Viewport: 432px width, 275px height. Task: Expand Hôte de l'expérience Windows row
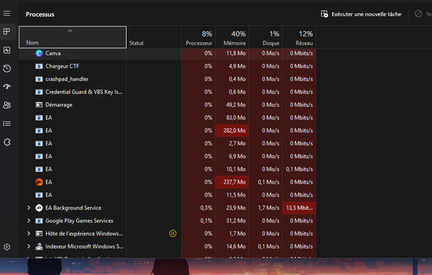pos(28,233)
